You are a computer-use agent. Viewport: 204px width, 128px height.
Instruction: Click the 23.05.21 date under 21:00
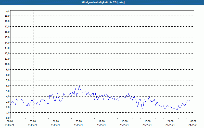click(170, 125)
